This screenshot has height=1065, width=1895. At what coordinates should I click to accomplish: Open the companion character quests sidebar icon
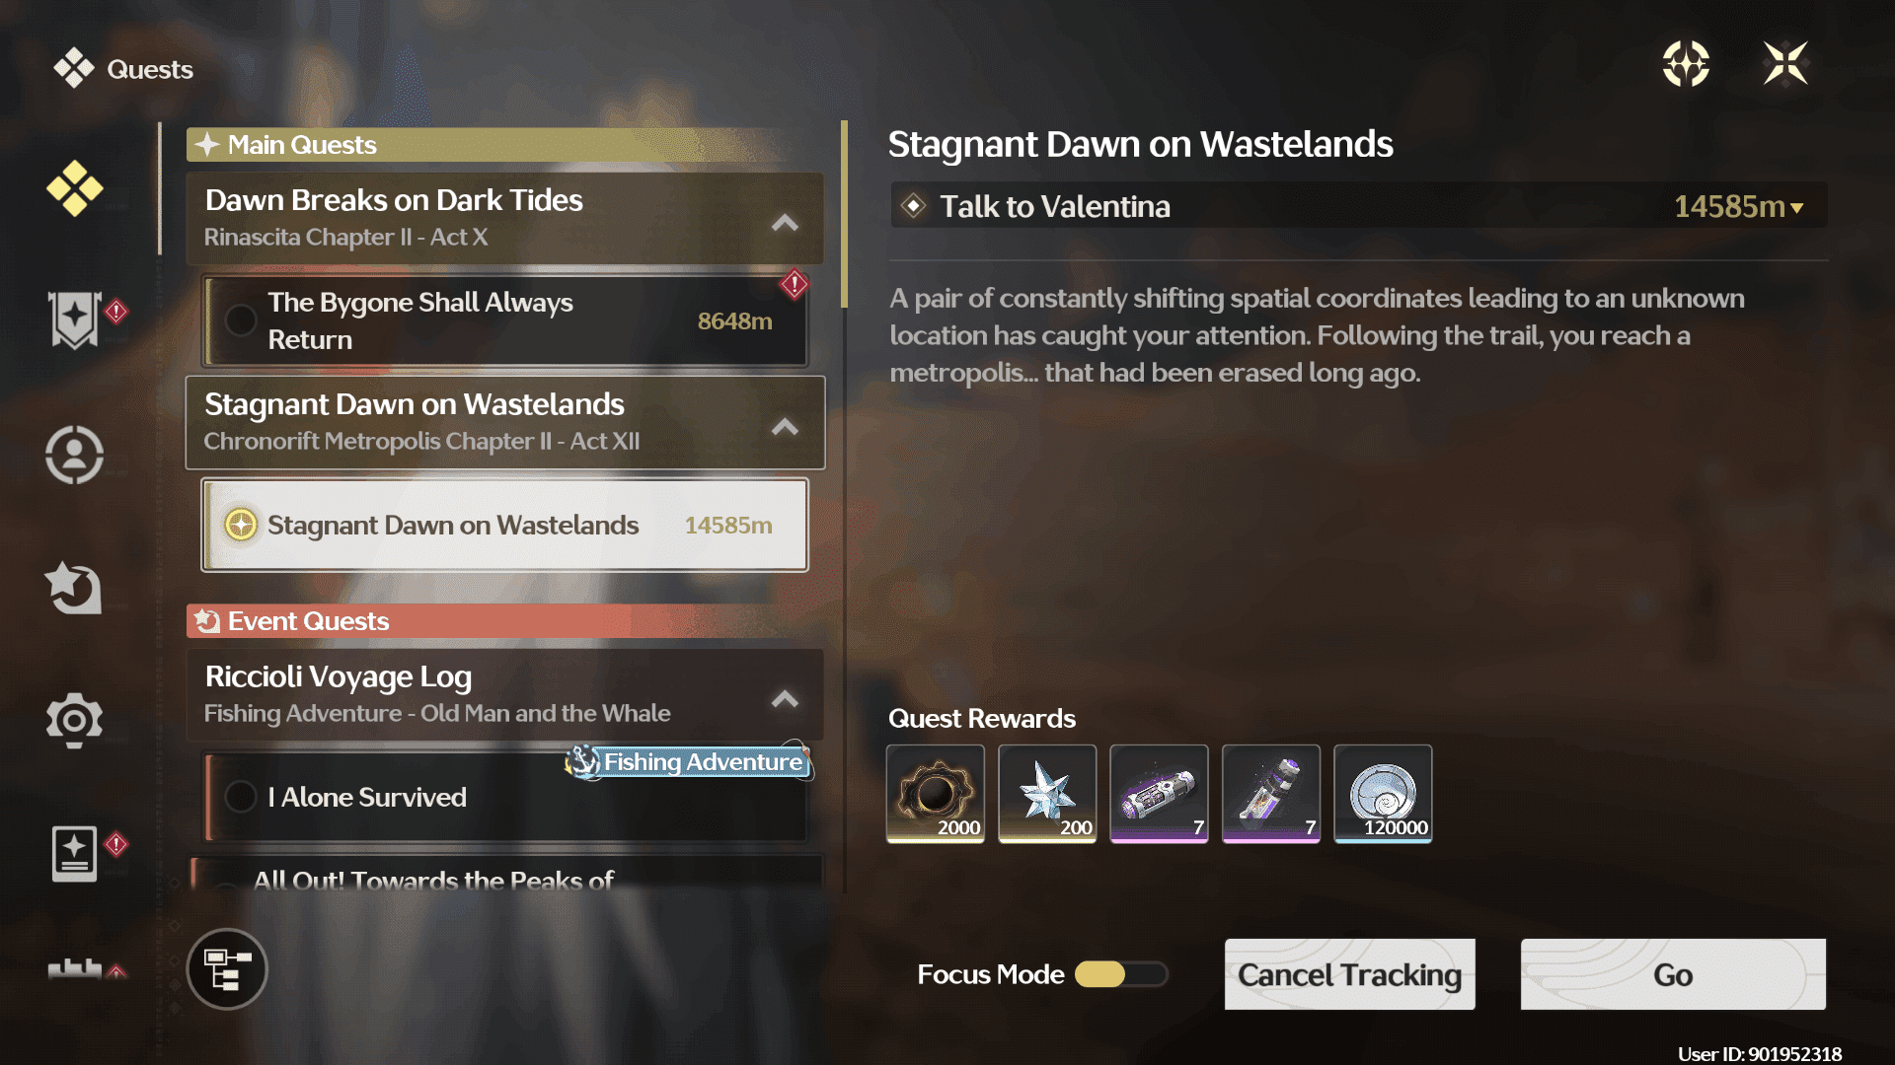[x=75, y=455]
